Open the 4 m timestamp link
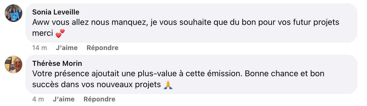Screen dimensions: 367x106 (38, 99)
